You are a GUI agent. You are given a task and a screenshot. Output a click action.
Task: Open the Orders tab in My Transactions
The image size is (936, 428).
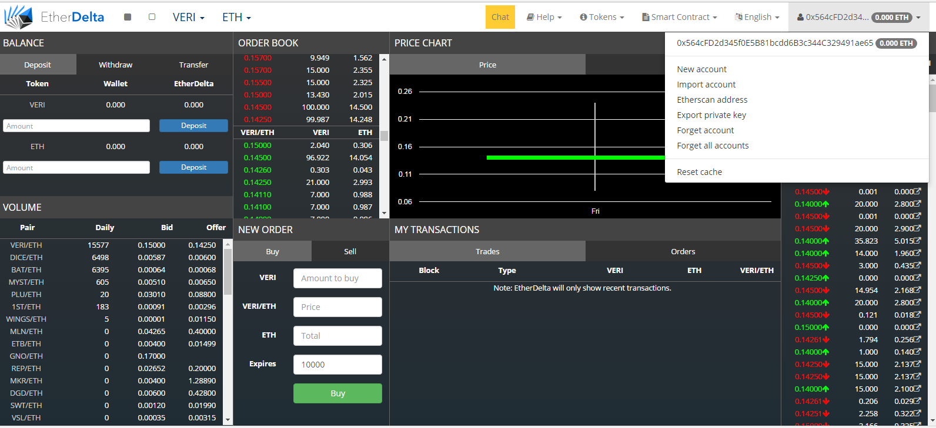click(683, 251)
